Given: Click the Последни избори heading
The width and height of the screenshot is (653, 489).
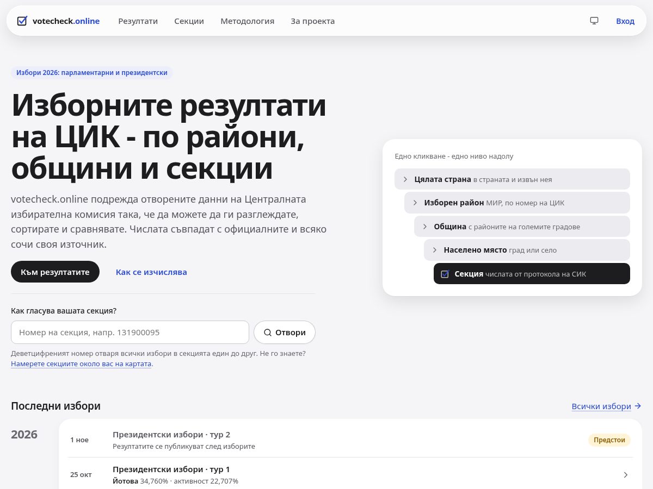Looking at the screenshot, I should [56, 406].
